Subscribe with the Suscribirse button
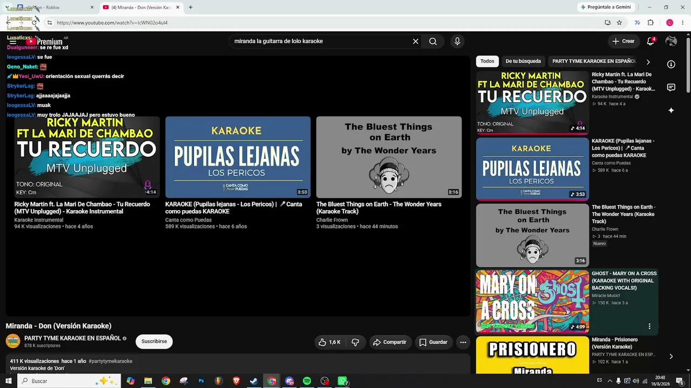The width and height of the screenshot is (691, 388). pos(154,342)
